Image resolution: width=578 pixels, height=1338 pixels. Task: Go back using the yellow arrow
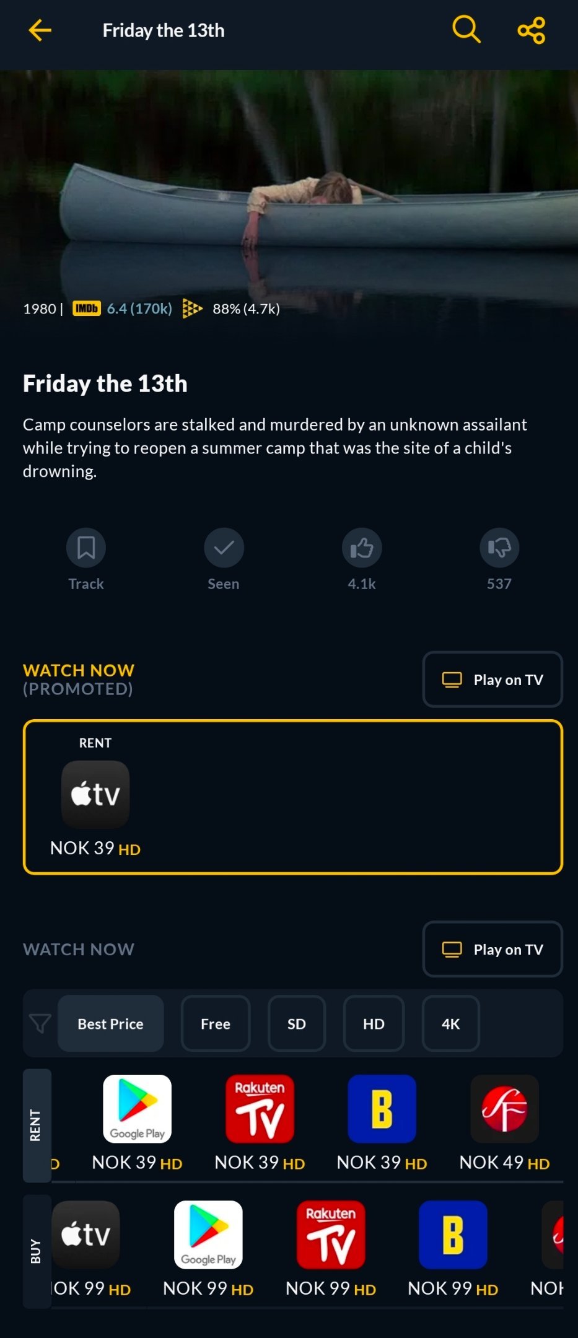coord(40,30)
